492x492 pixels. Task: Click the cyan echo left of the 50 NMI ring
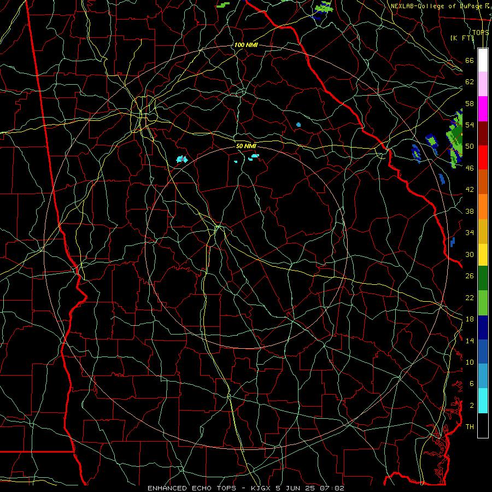tap(182, 160)
